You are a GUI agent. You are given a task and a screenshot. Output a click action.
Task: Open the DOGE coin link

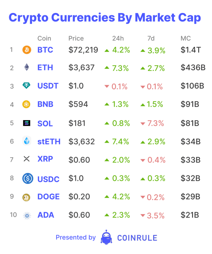point(49,197)
